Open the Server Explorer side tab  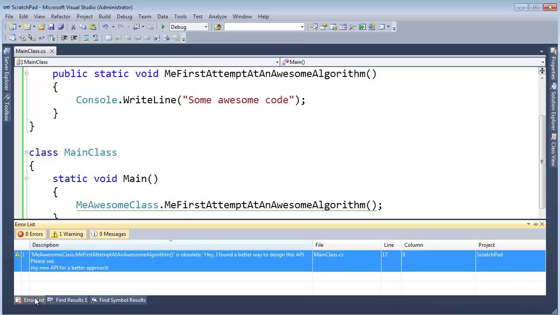6,70
